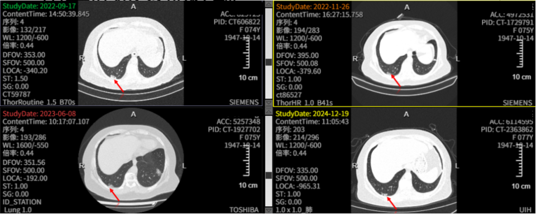The height and width of the screenshot is (214, 536).
Task: Click ContentTime: 11:05:43 text
Action: [312, 122]
